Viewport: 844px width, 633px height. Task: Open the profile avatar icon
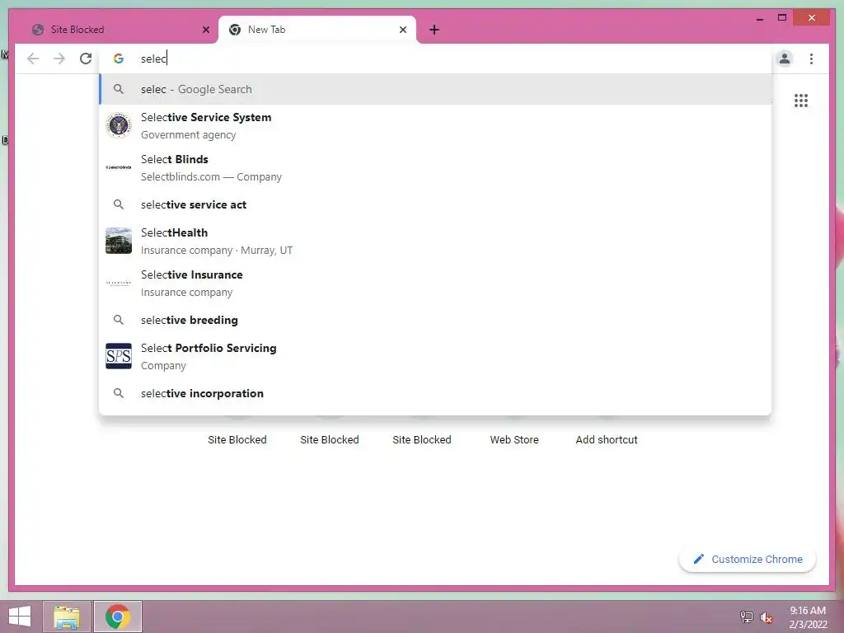pos(785,59)
